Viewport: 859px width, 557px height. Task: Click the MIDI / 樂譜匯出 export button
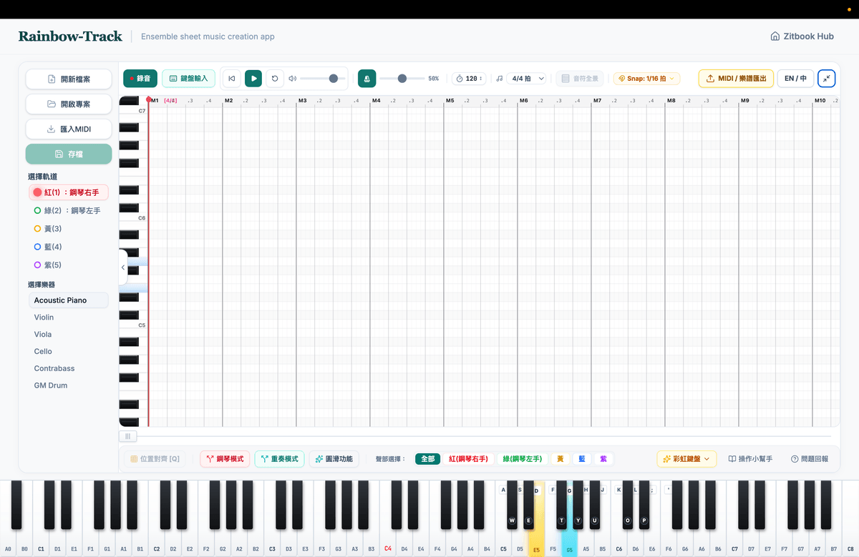pyautogui.click(x=736, y=79)
